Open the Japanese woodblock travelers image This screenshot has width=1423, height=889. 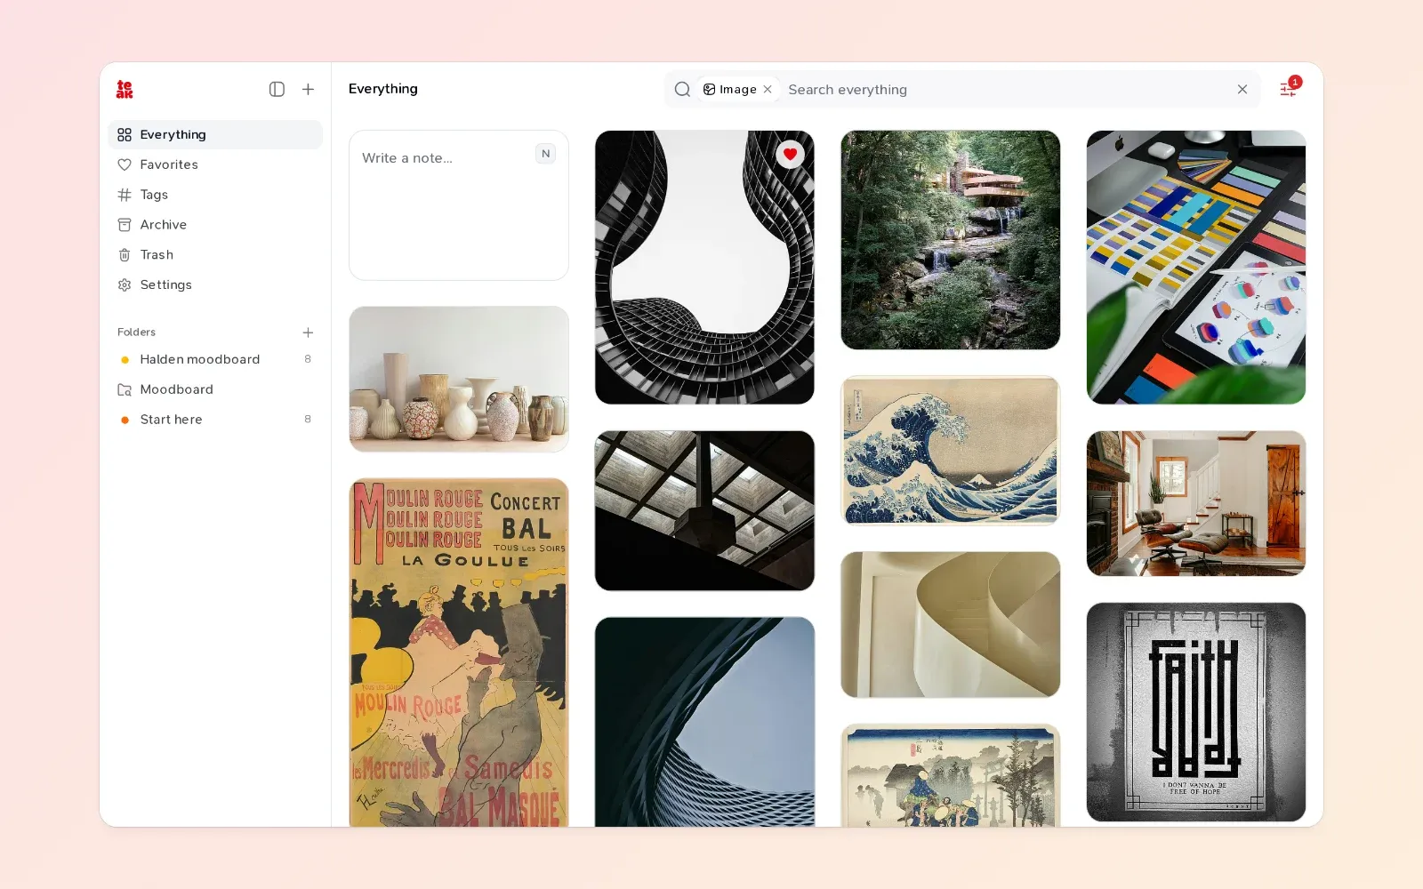[950, 775]
